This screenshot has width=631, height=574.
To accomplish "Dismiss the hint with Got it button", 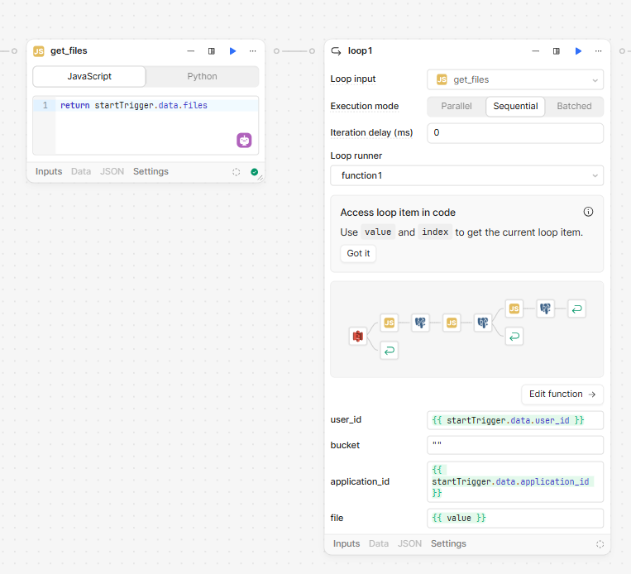I will (358, 254).
